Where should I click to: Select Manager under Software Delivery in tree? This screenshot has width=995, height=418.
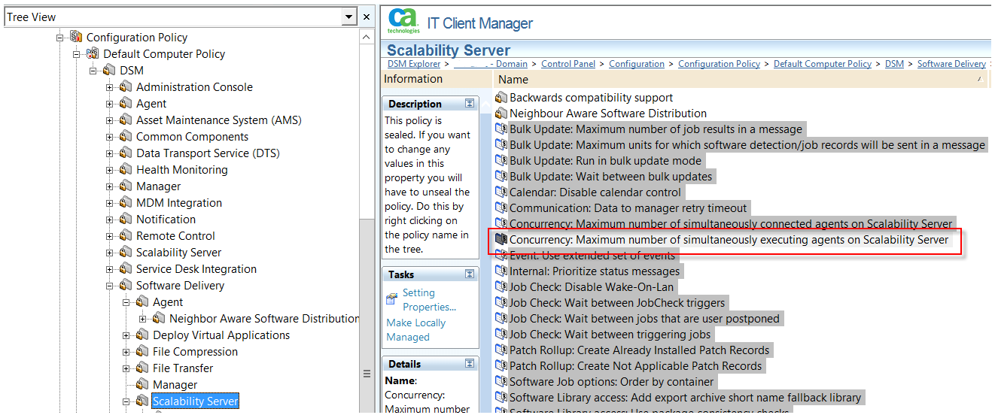click(x=175, y=385)
